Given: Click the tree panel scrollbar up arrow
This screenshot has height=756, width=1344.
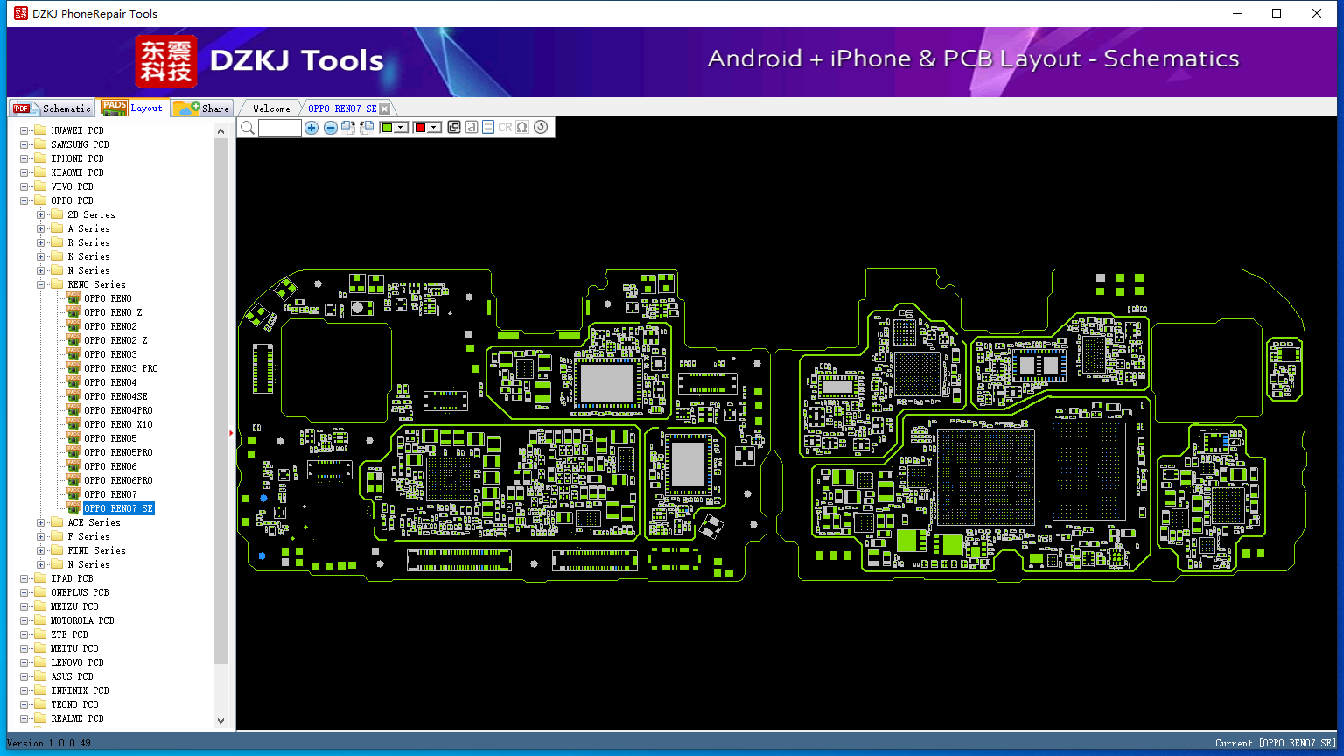Looking at the screenshot, I should click(220, 131).
